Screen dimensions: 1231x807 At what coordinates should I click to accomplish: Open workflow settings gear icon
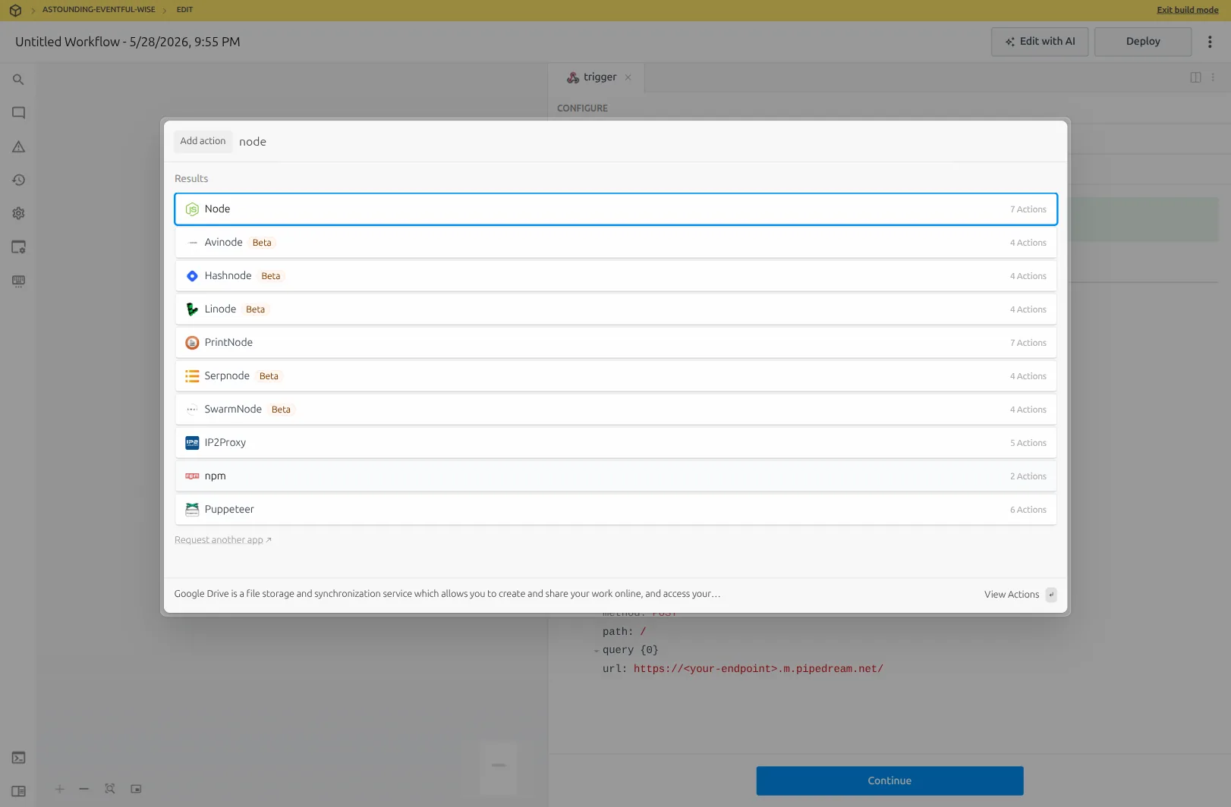click(18, 213)
